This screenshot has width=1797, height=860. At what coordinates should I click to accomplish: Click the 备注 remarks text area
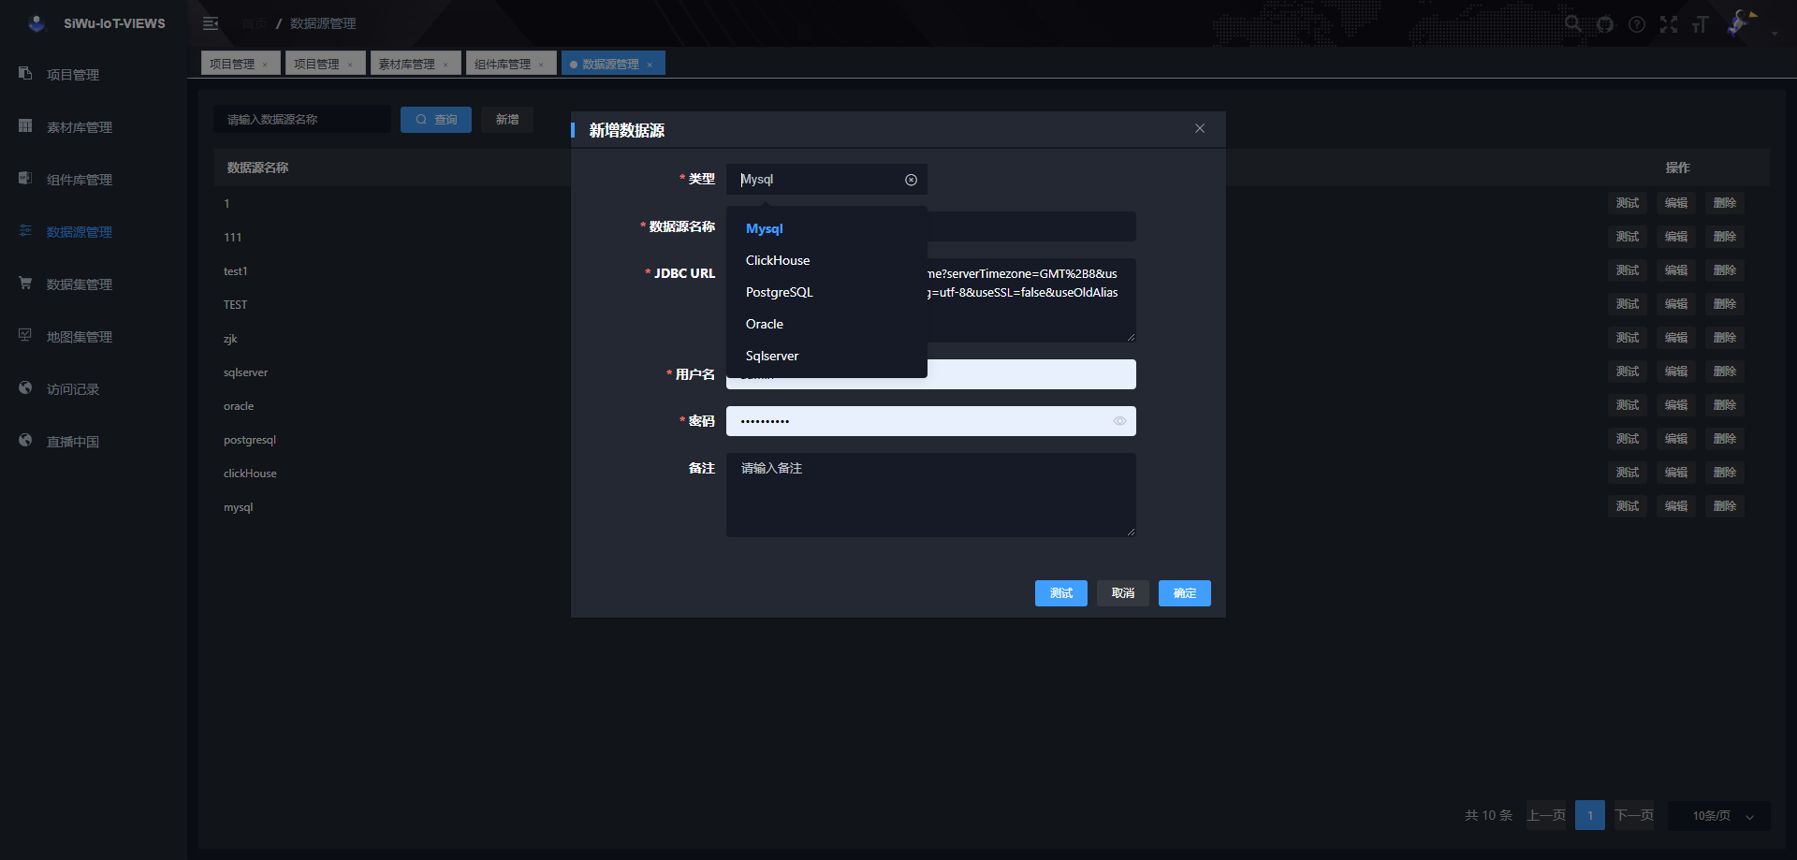click(930, 494)
